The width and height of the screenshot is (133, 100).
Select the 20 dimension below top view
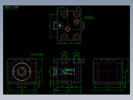click(x=61, y=42)
